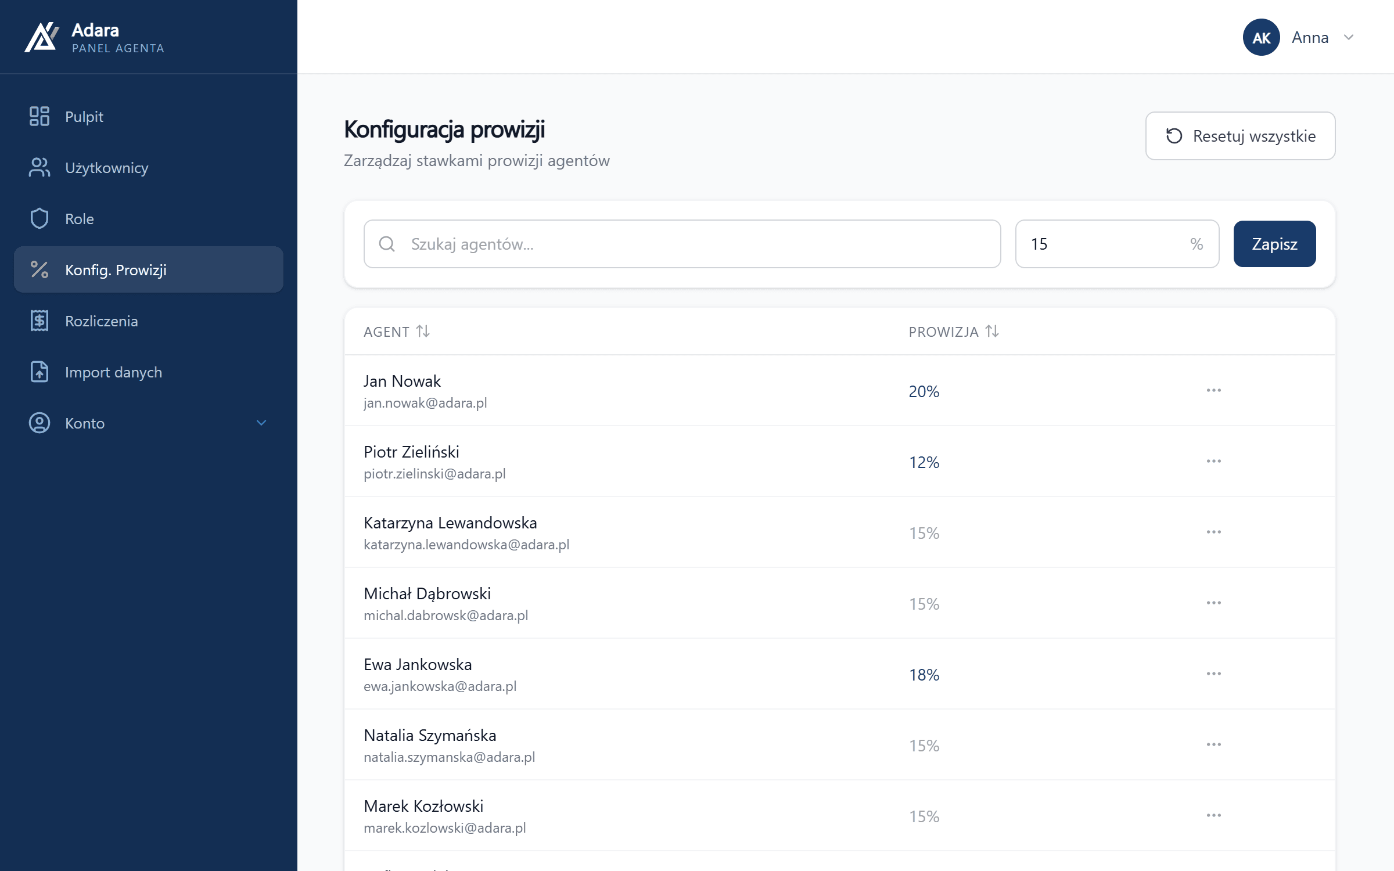
Task: Click the percent sign in rate field
Action: (1197, 244)
